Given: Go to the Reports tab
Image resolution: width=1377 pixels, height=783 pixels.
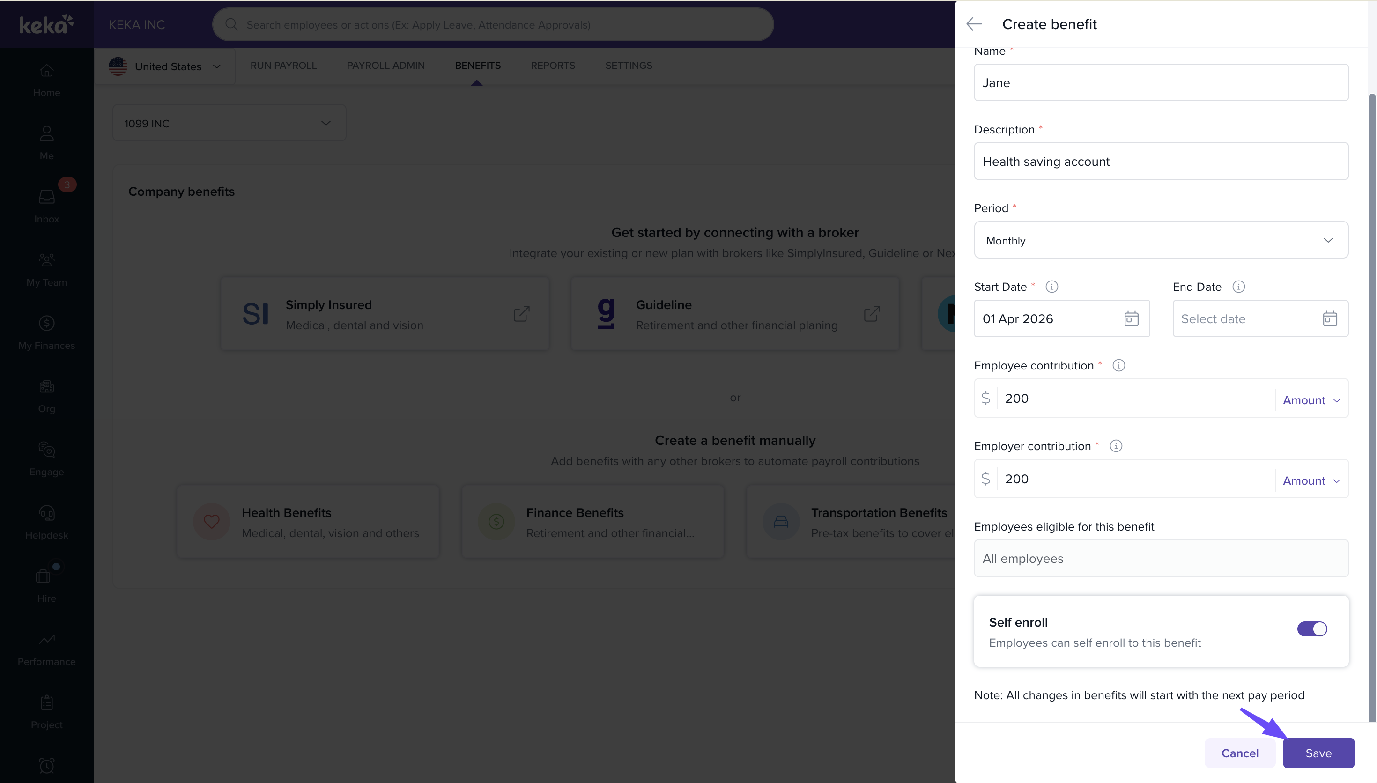Looking at the screenshot, I should pos(552,66).
